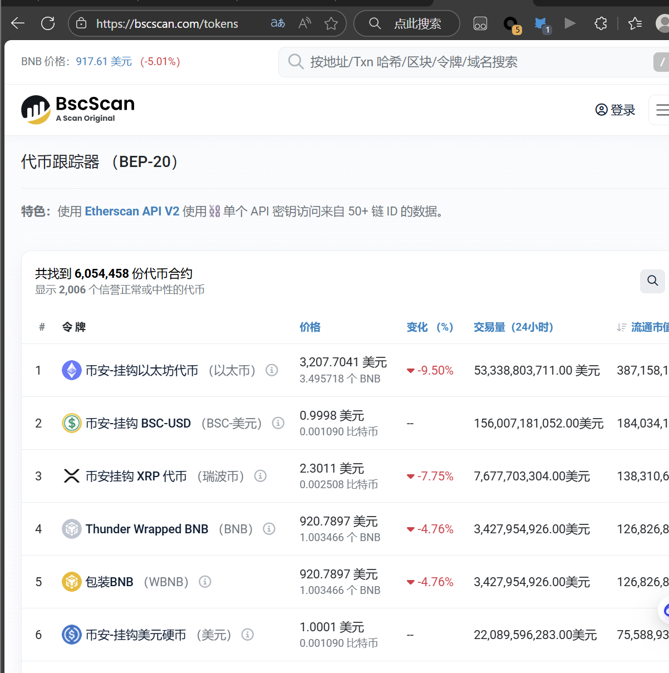Click the Thunder Wrapped BNB gray icon
The height and width of the screenshot is (673, 669).
(x=72, y=529)
